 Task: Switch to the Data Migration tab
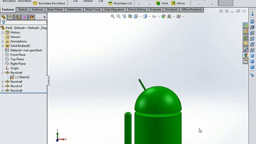tap(114, 10)
